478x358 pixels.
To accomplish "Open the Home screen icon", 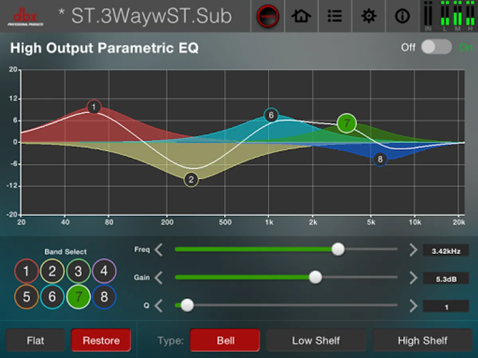I will coord(301,16).
